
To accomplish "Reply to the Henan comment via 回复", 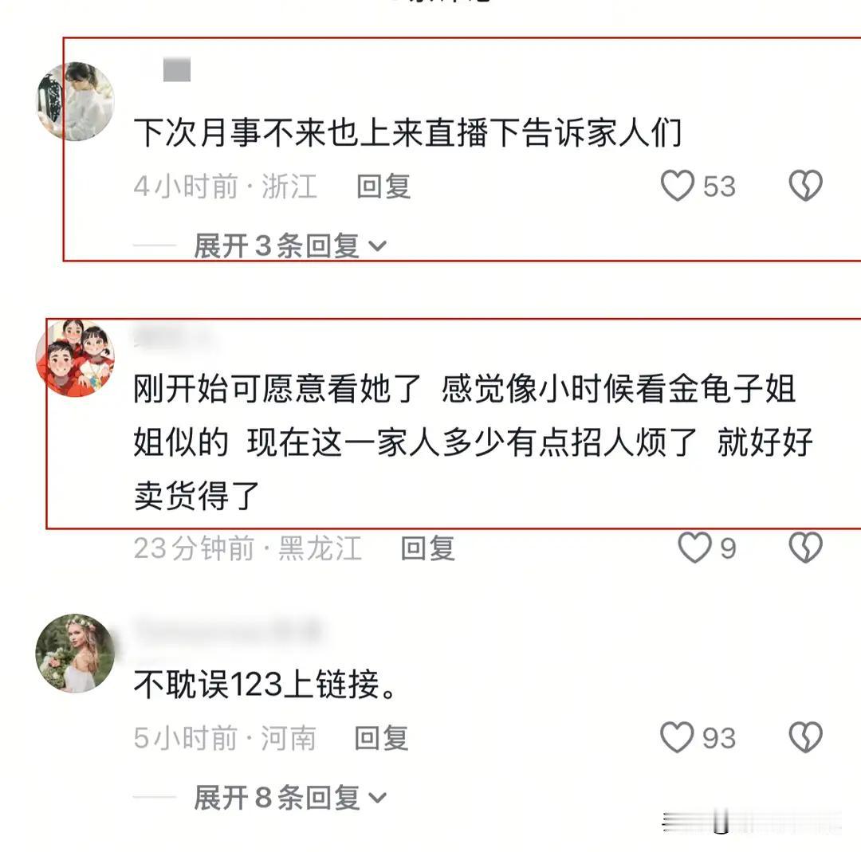I will [x=381, y=738].
